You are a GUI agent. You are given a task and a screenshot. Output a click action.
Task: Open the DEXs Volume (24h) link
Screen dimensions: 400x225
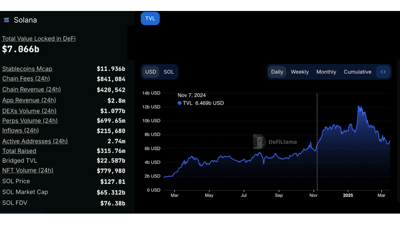[29, 111]
